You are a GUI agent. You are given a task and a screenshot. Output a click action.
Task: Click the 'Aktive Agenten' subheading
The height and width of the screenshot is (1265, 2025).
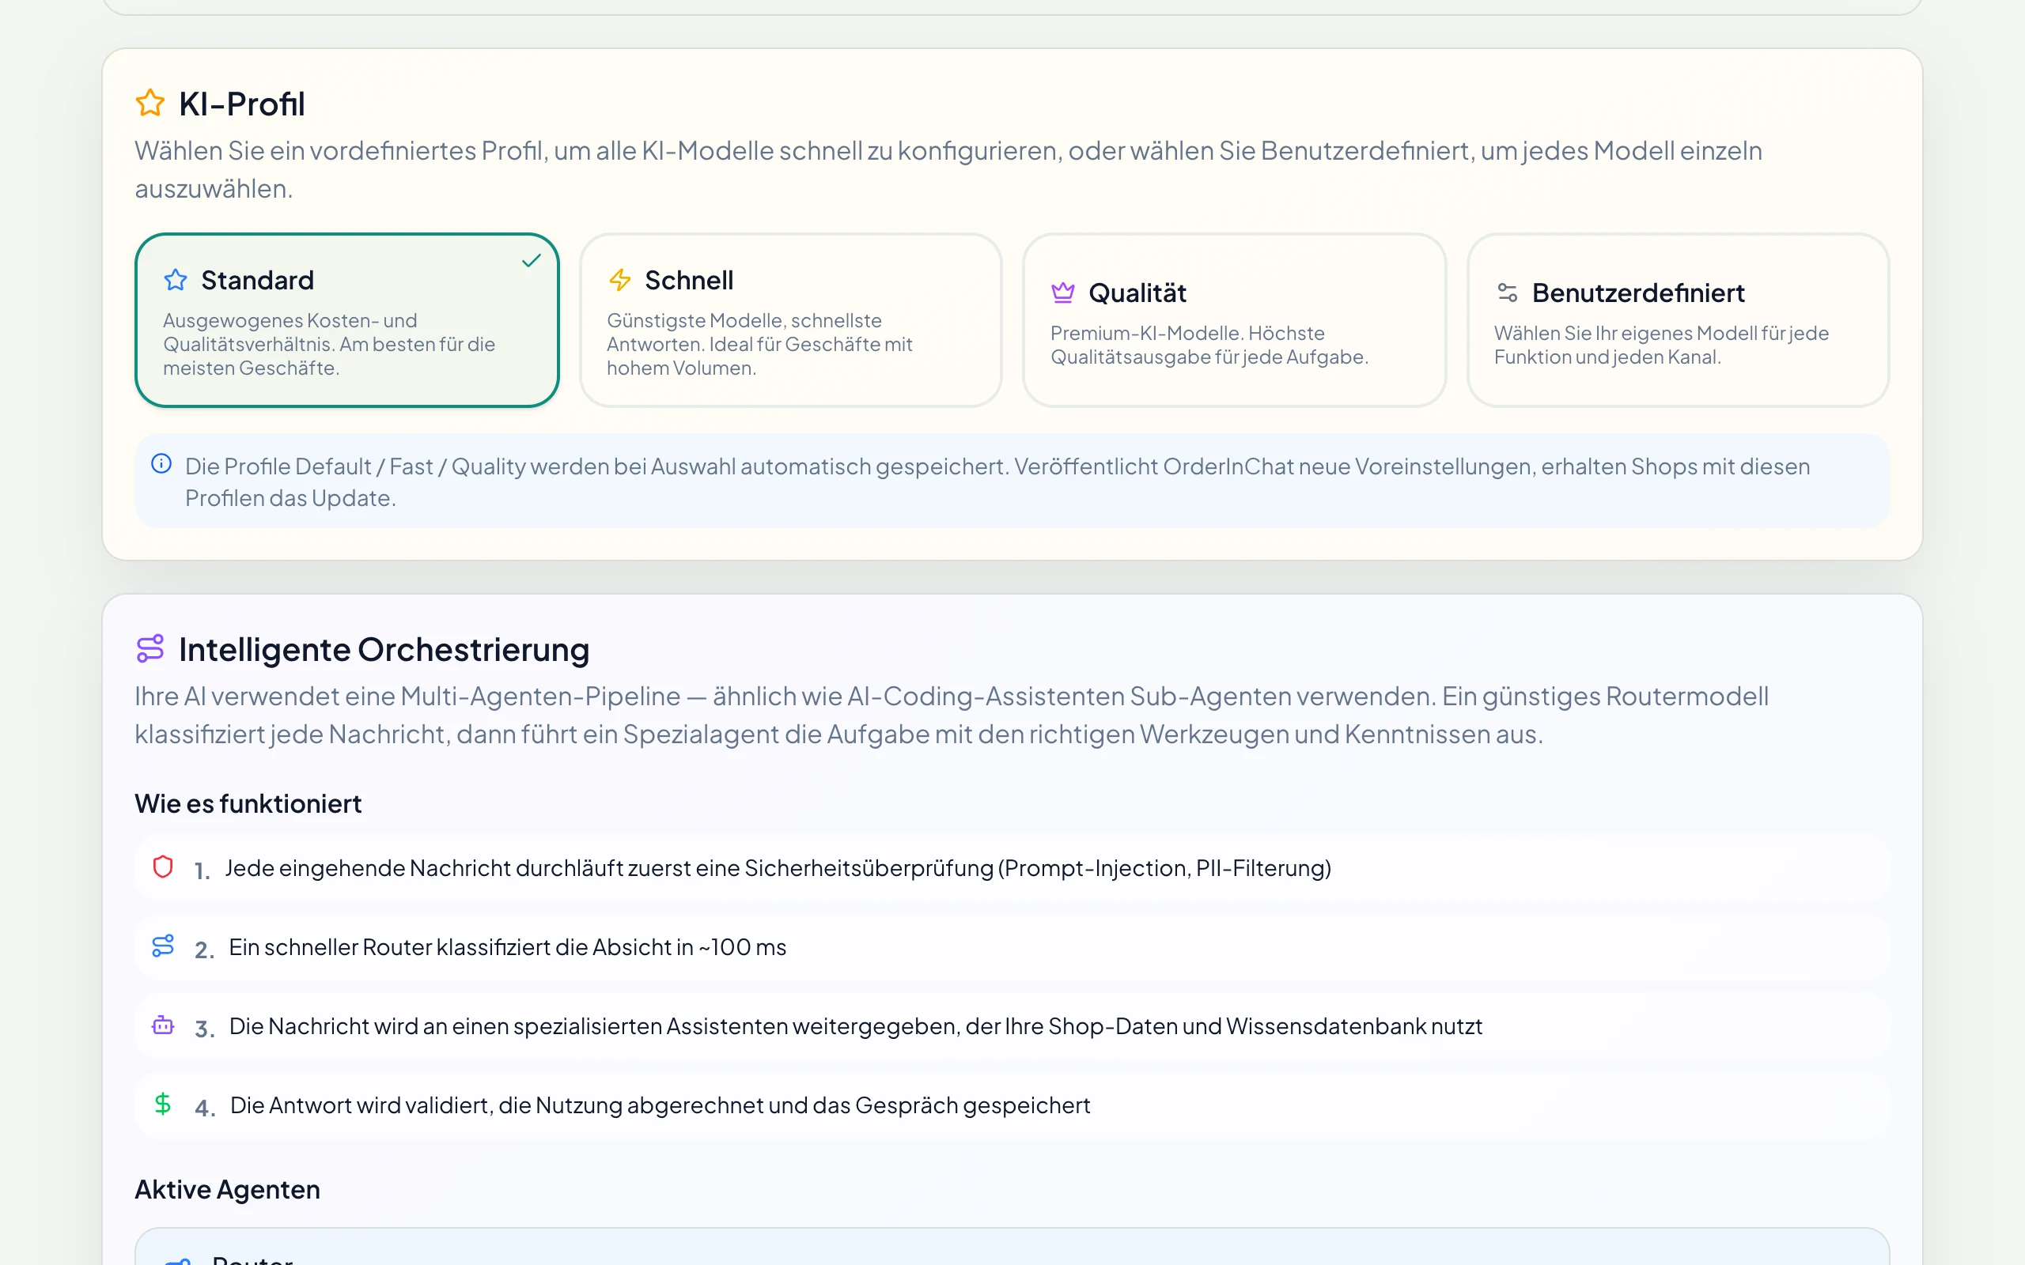(x=228, y=1189)
